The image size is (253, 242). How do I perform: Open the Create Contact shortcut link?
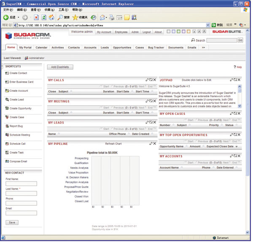click(x=18, y=73)
